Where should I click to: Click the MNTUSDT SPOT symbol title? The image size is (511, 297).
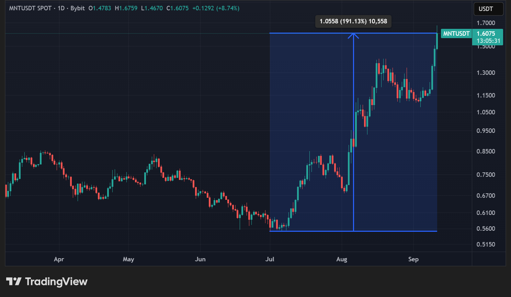(x=30, y=8)
